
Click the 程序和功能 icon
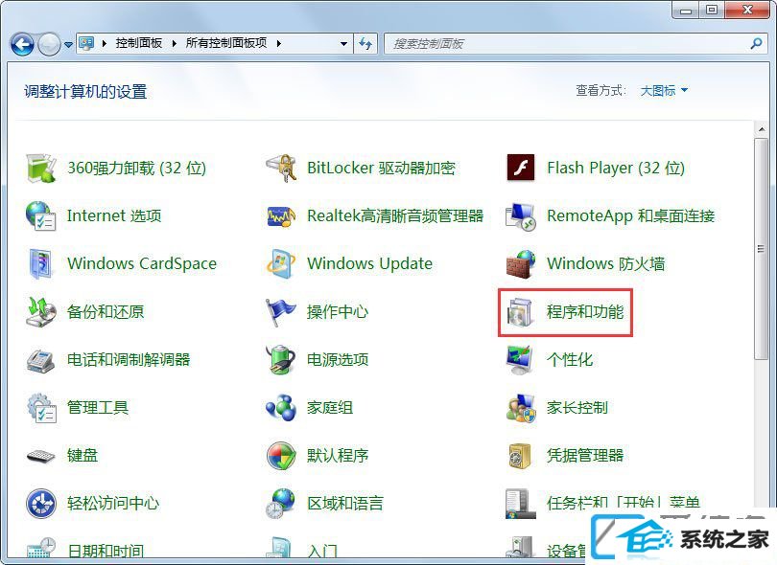[520, 312]
